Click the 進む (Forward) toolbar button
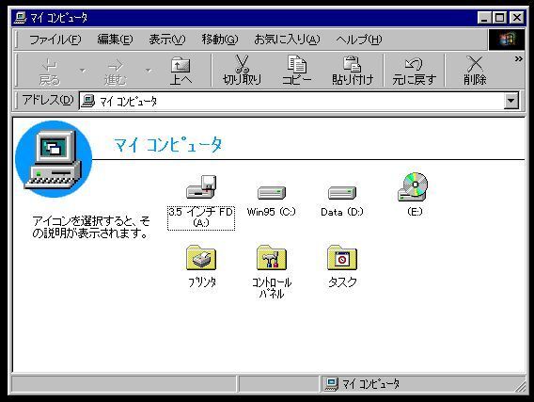This screenshot has height=402, width=534. coord(115,72)
